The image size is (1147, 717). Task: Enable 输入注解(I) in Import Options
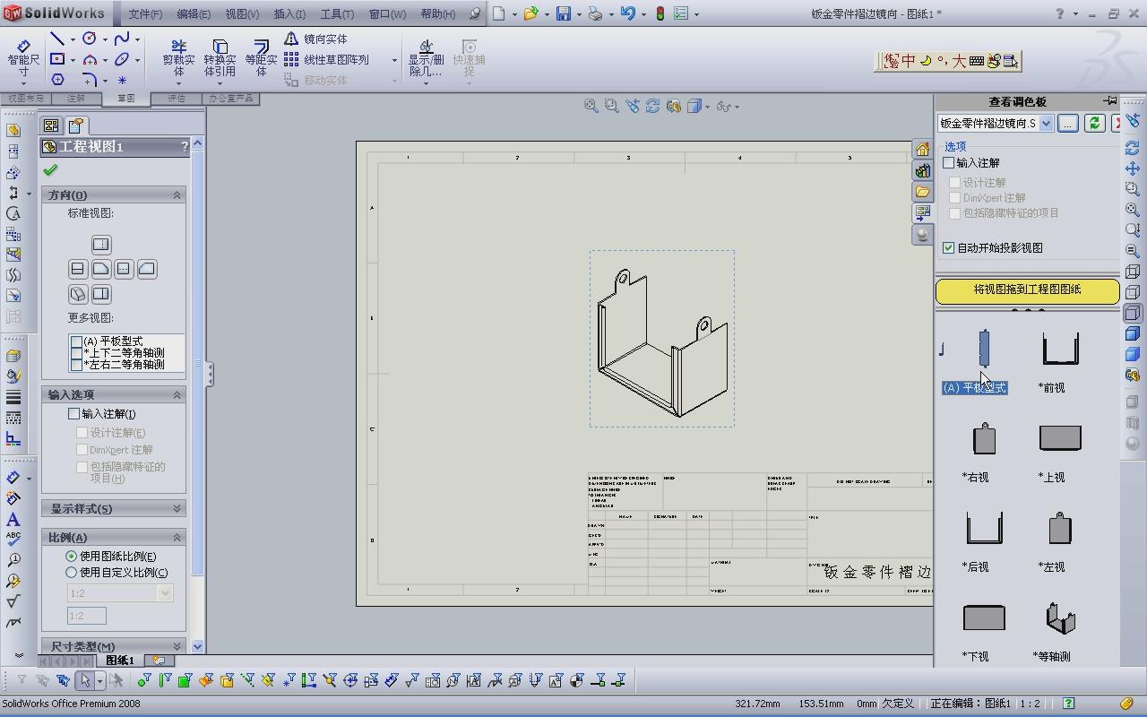coord(74,414)
